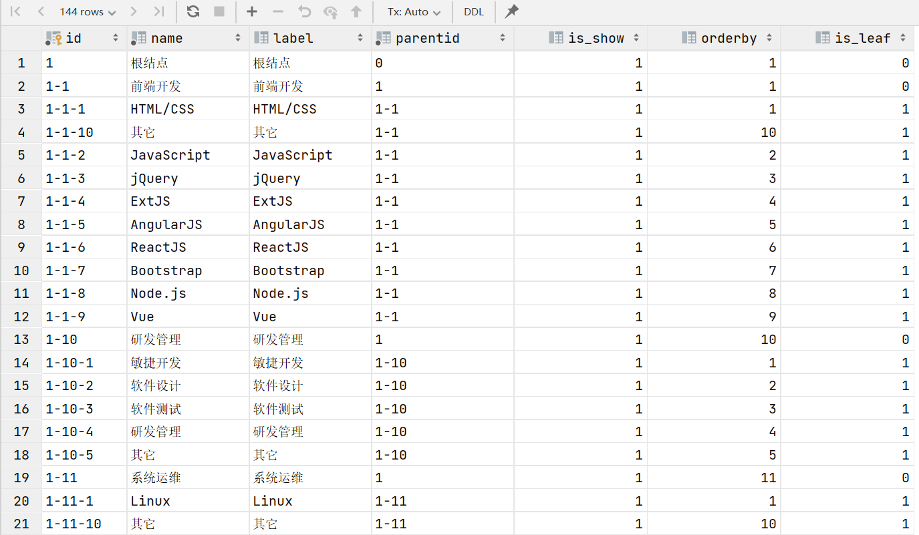Go to previous page arrow
The height and width of the screenshot is (535, 919).
click(x=41, y=11)
